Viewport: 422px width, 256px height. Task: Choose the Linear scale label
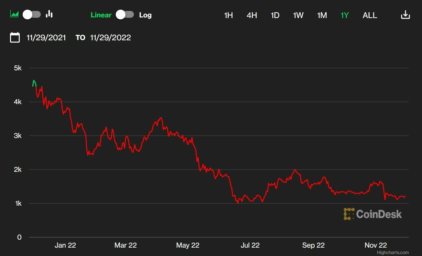[101, 15]
